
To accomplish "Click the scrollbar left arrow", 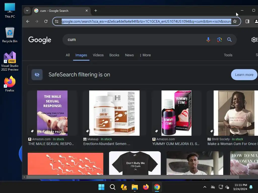I will (x=24, y=177).
